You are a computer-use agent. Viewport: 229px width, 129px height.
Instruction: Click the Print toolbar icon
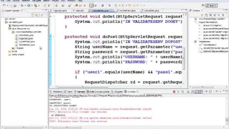pos(15,6)
